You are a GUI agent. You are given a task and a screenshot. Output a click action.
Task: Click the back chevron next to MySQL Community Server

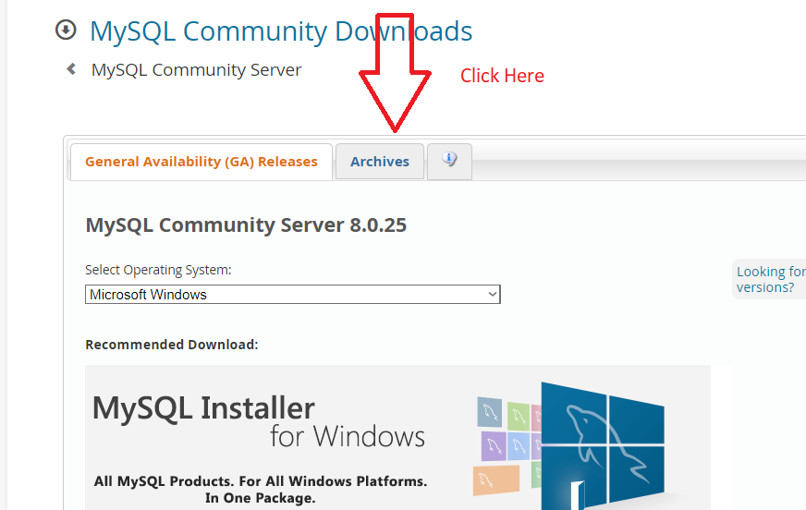(x=71, y=68)
